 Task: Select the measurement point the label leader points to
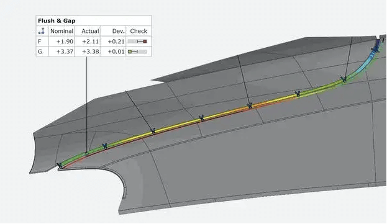coord(86,153)
